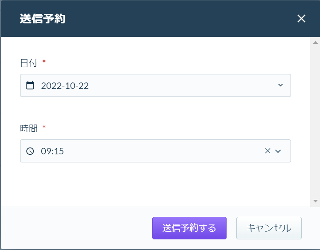320x250 pixels.
Task: Click the vertical scrollbar track middle
Action: pyautogui.click(x=315, y=122)
